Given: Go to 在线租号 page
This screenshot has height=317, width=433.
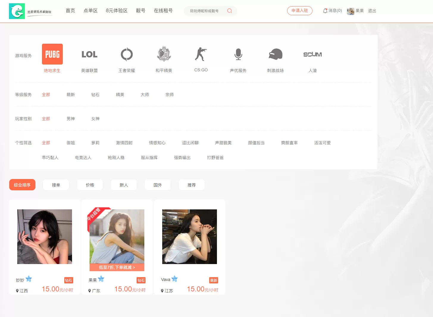Looking at the screenshot, I should (163, 11).
